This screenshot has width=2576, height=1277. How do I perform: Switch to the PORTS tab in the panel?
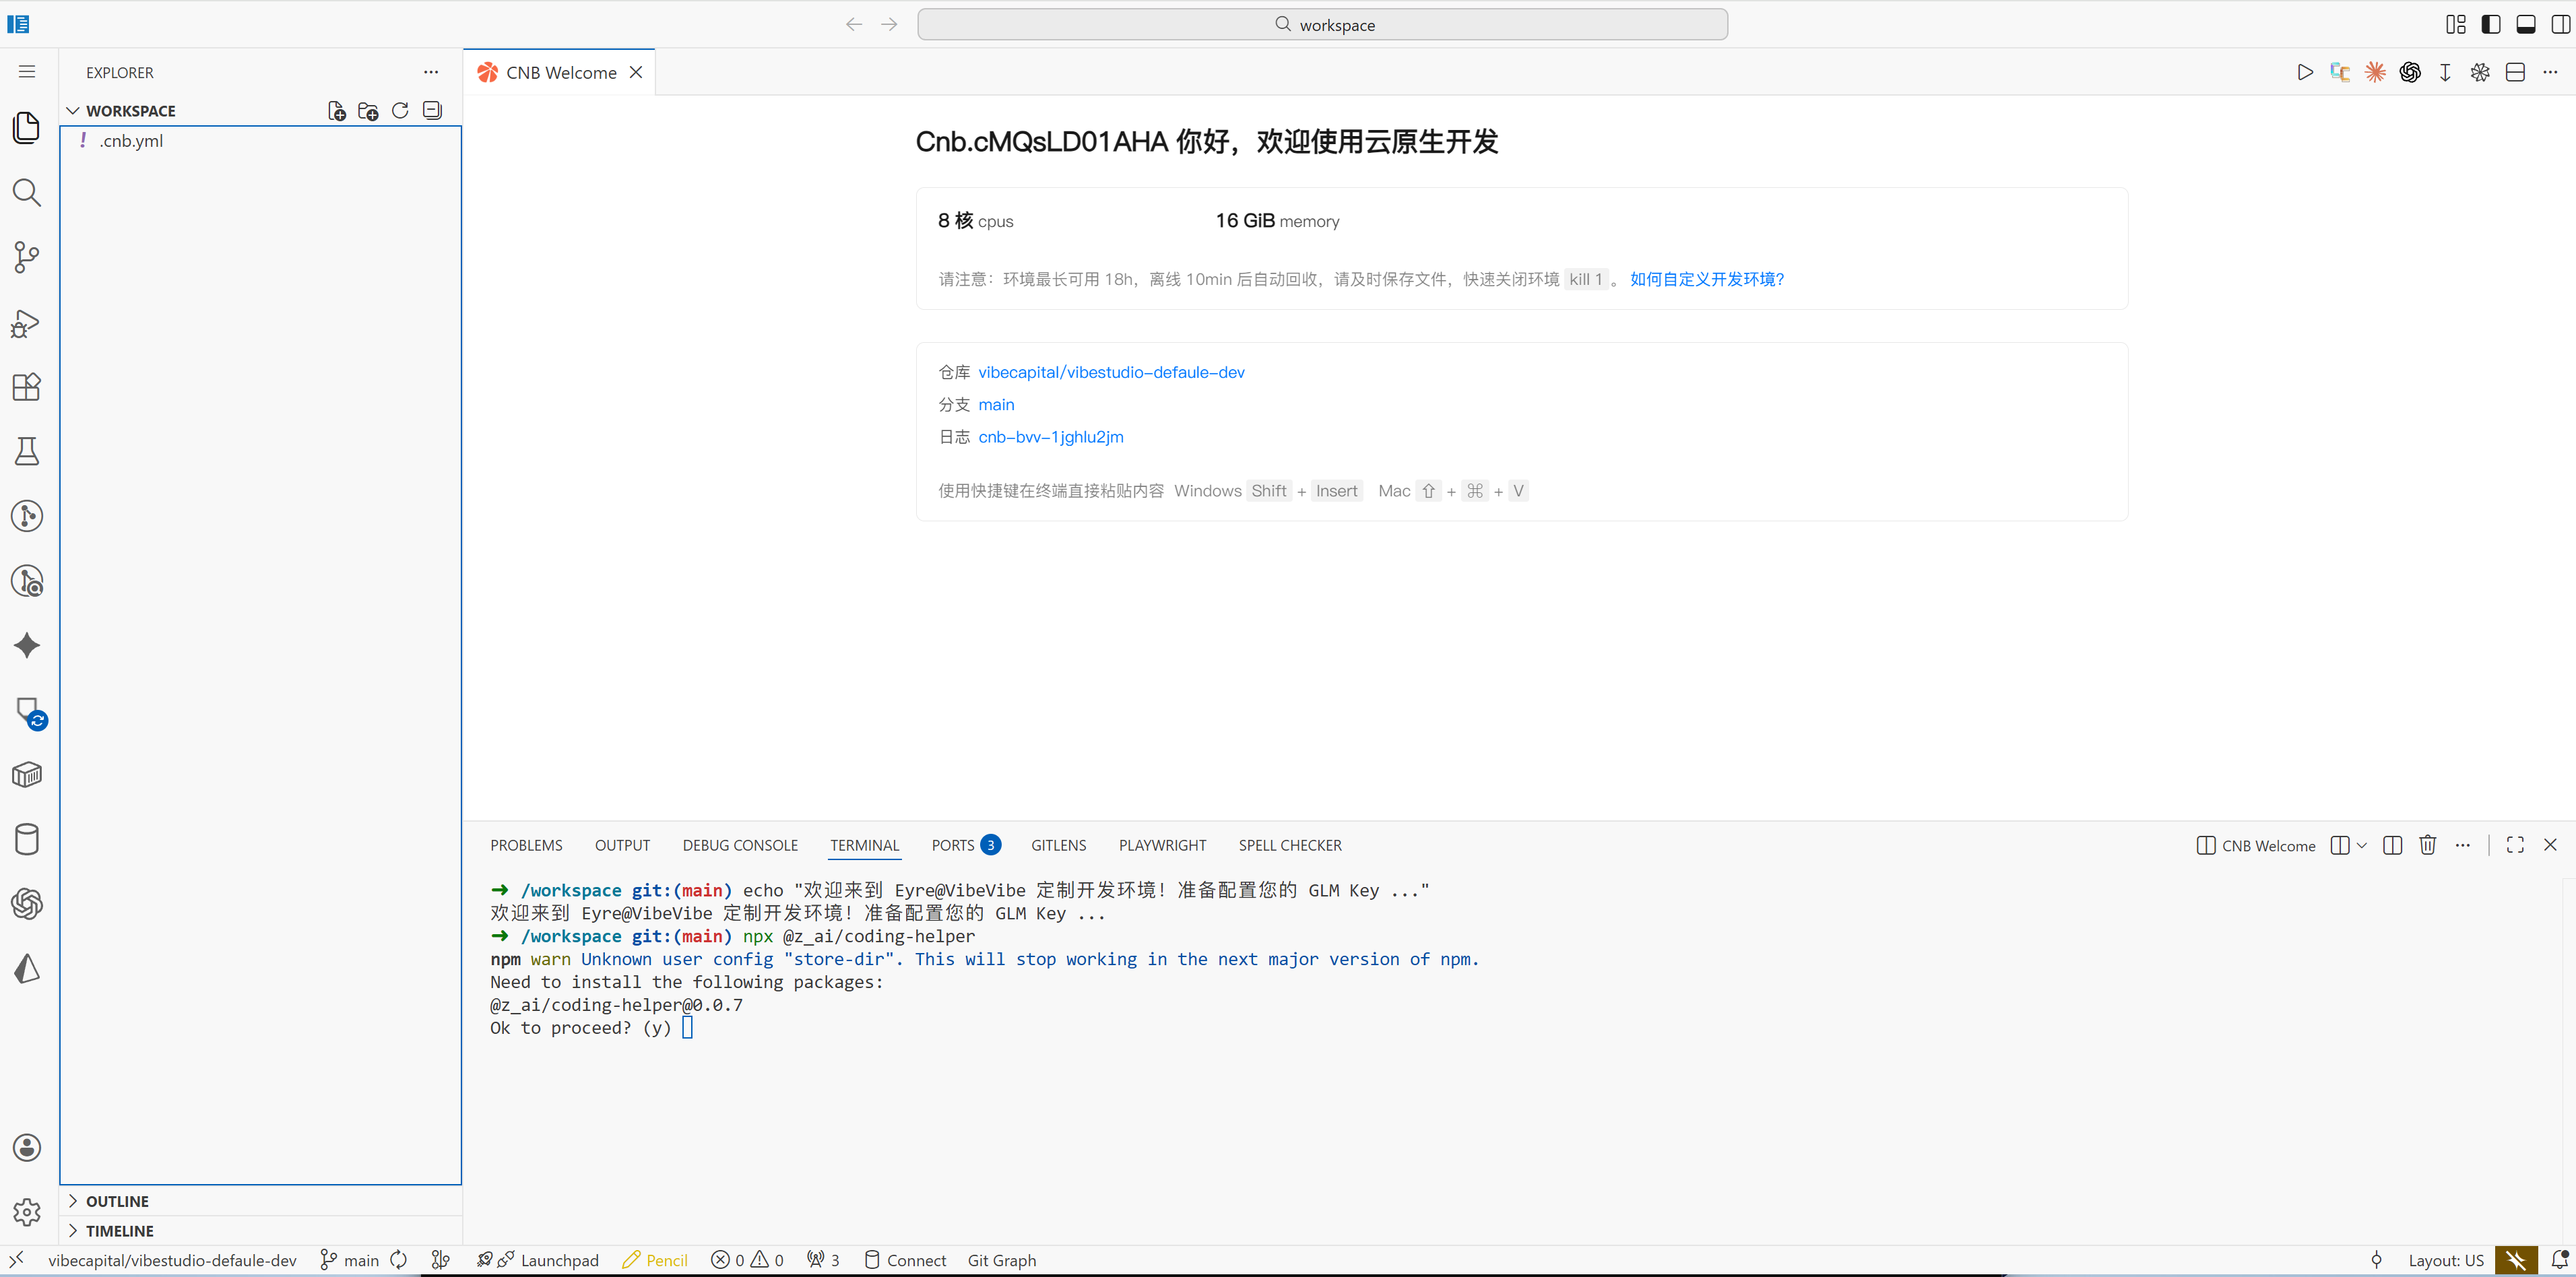[x=955, y=845]
